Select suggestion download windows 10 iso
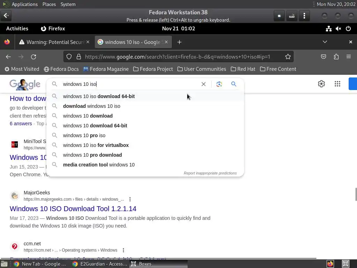357x268 pixels. tap(145, 106)
